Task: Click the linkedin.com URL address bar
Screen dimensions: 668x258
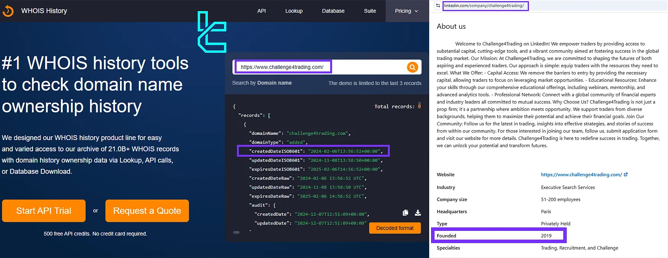Action: pos(485,6)
